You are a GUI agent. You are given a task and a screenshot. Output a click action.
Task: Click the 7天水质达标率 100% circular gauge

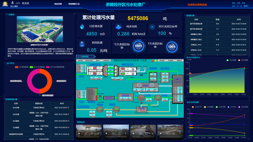pyautogui.click(x=172, y=47)
